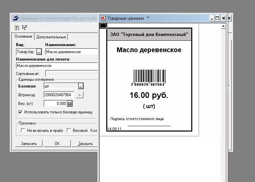Click Подпись ответственного лица text
The image size is (255, 182).
tap(137, 119)
